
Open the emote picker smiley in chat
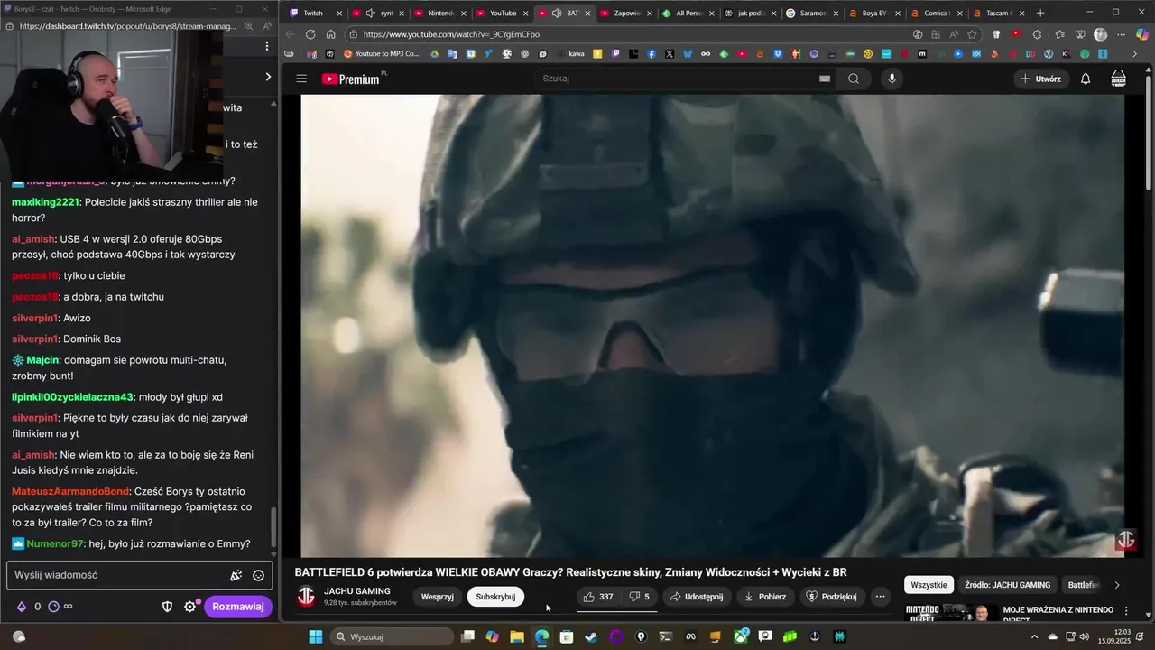pyautogui.click(x=258, y=575)
